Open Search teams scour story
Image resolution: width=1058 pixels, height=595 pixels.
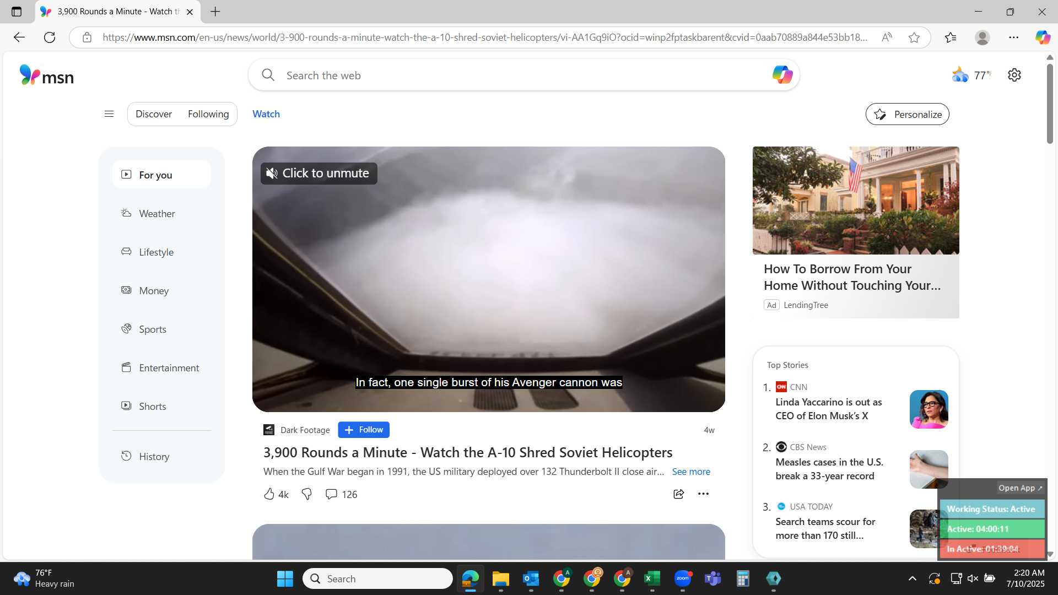pyautogui.click(x=825, y=528)
